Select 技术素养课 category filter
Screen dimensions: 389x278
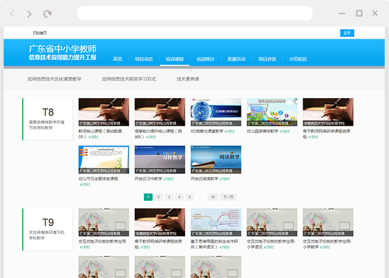point(188,79)
